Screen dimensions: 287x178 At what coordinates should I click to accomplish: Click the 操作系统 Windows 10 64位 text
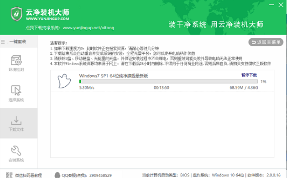point(219,175)
